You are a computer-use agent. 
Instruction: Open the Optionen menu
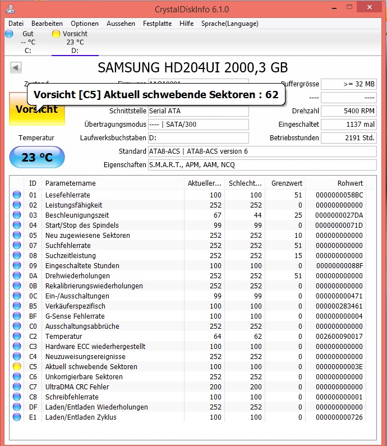click(x=85, y=24)
